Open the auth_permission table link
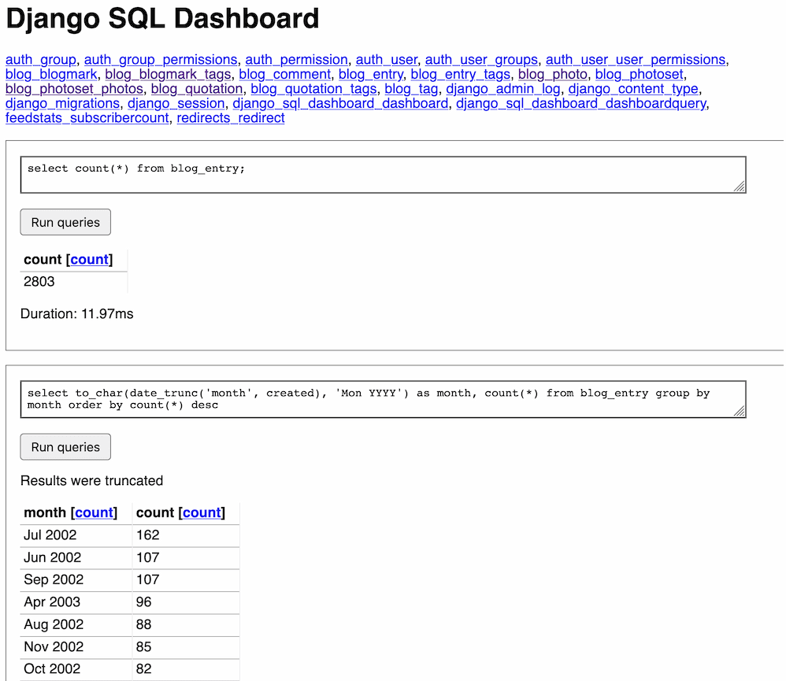Viewport: 786px width, 681px height. pyautogui.click(x=296, y=60)
